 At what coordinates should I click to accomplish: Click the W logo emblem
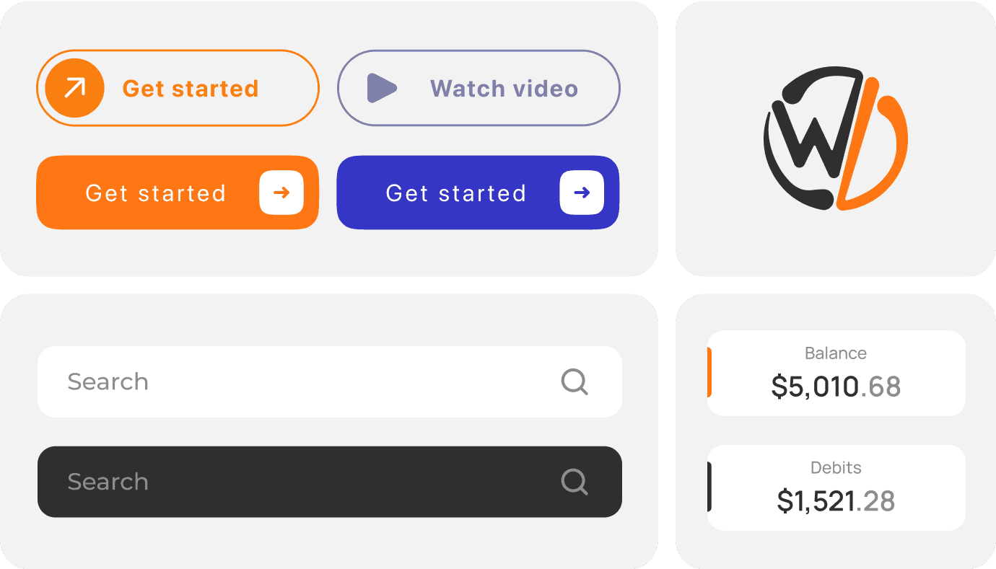click(x=835, y=138)
